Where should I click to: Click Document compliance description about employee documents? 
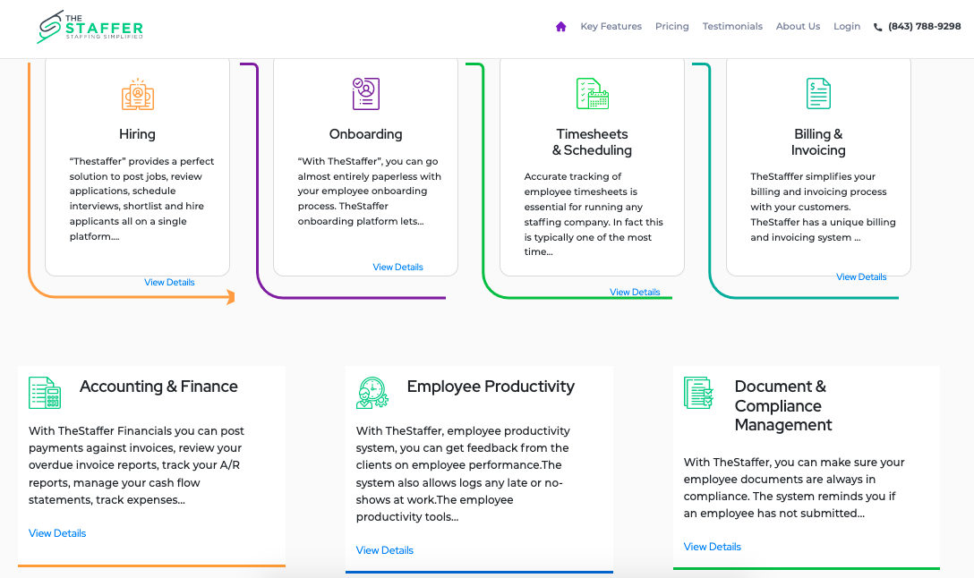(x=794, y=488)
